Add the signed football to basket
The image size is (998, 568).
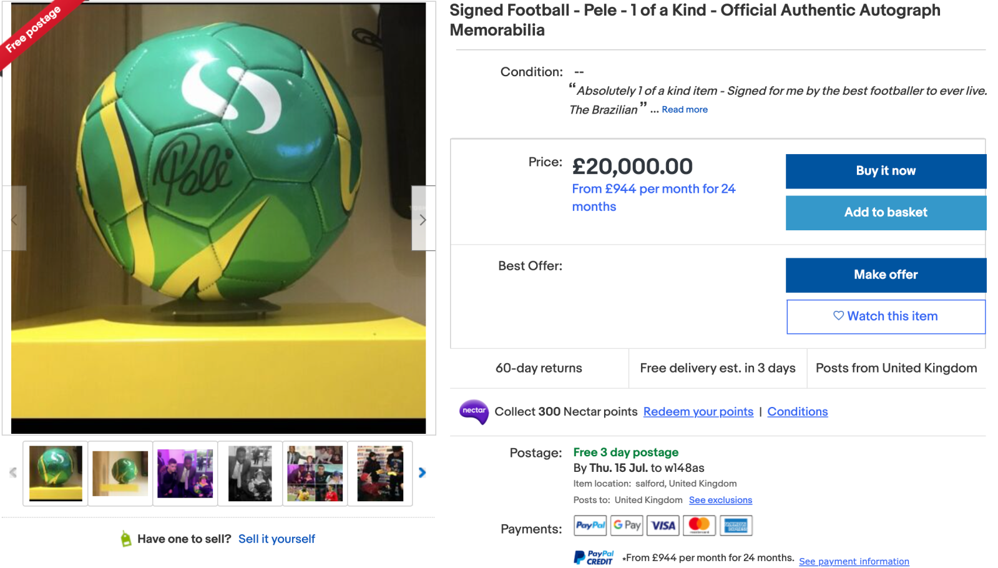point(885,213)
